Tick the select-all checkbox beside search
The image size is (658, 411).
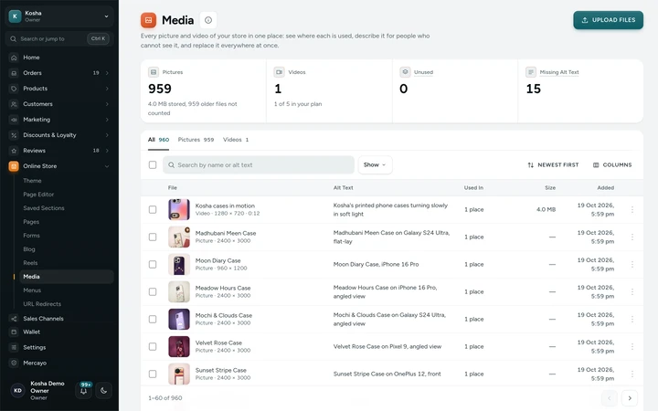(153, 164)
